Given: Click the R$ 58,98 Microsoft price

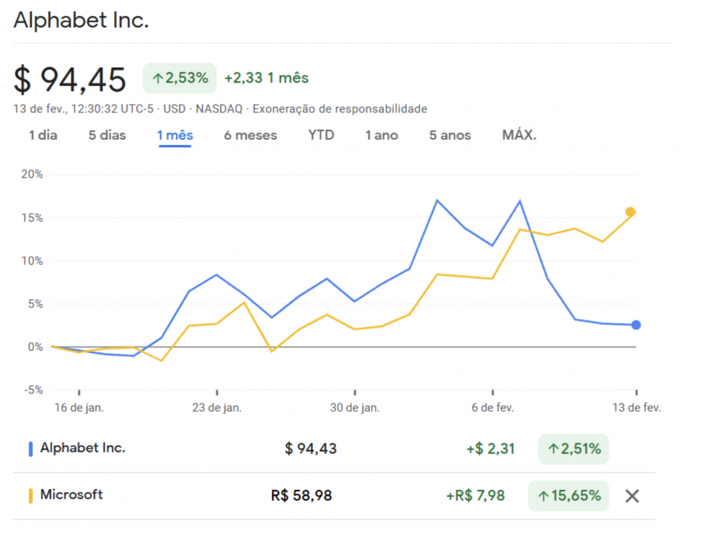Looking at the screenshot, I should tap(301, 496).
